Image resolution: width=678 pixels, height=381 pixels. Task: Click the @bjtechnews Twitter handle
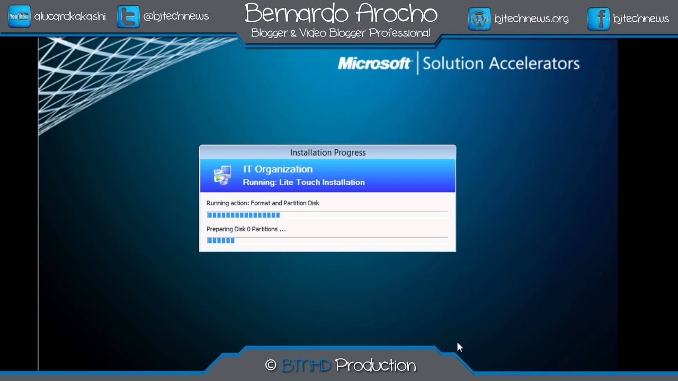pyautogui.click(x=176, y=16)
